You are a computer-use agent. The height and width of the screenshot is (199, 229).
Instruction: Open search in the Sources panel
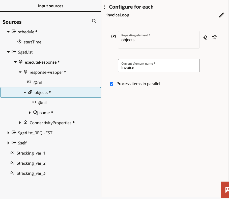tap(94, 21)
